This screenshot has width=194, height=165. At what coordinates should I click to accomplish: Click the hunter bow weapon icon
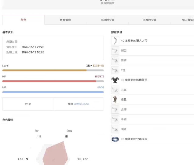point(115,41)
